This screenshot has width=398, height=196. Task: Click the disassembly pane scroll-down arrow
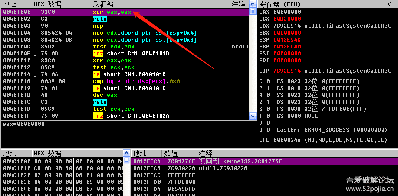(253, 116)
